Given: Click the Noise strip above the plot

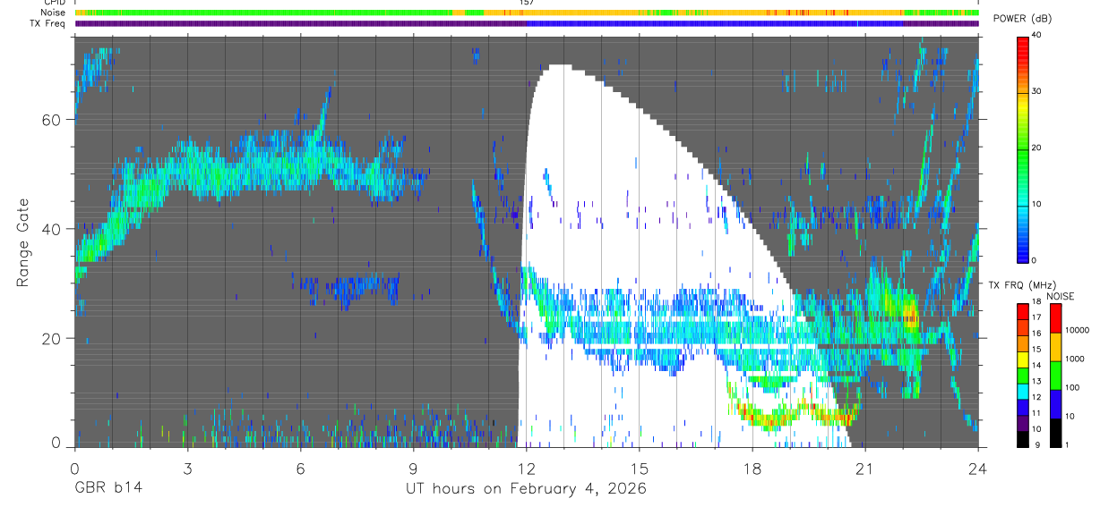Looking at the screenshot, I should coord(527,13).
